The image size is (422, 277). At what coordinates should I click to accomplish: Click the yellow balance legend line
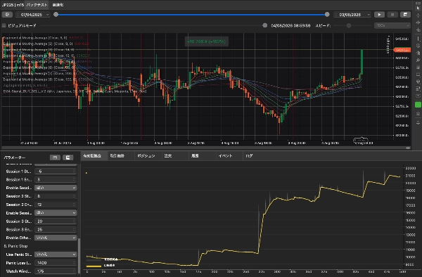[x=94, y=266]
